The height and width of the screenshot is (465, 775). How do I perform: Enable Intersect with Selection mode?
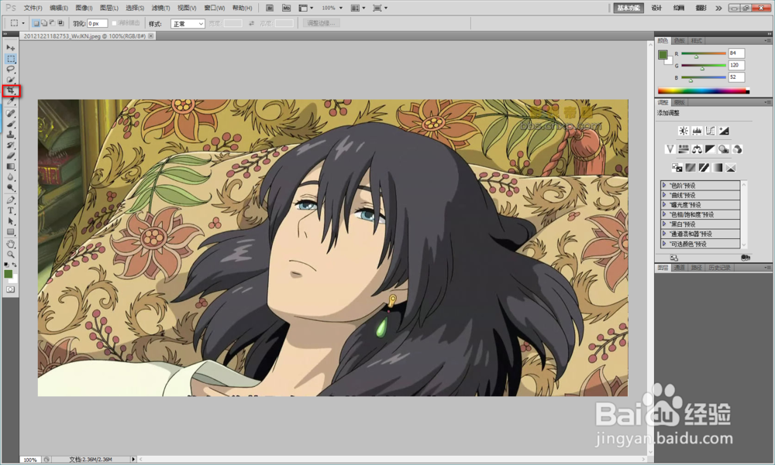[x=60, y=23]
